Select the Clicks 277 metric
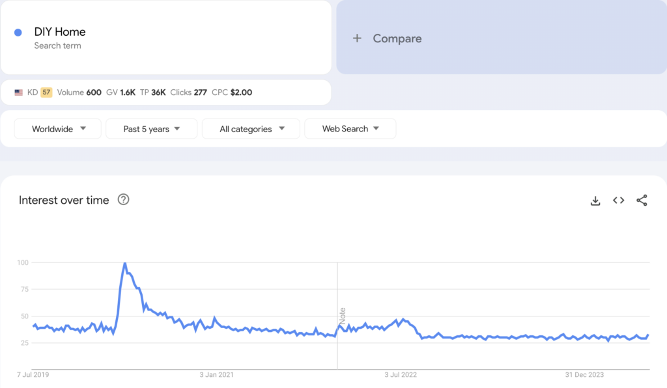Screen dimensions: 667x388 tap(188, 92)
